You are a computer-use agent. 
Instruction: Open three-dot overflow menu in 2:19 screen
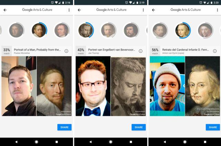(143, 10)
